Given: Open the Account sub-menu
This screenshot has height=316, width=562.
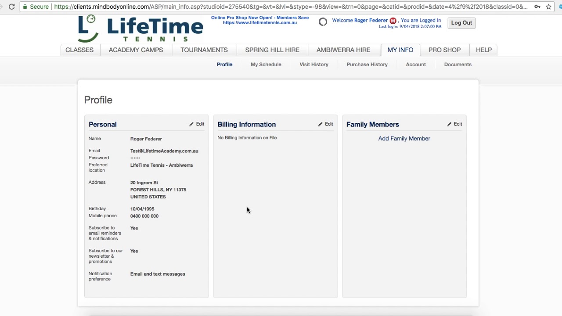Looking at the screenshot, I should 416,65.
